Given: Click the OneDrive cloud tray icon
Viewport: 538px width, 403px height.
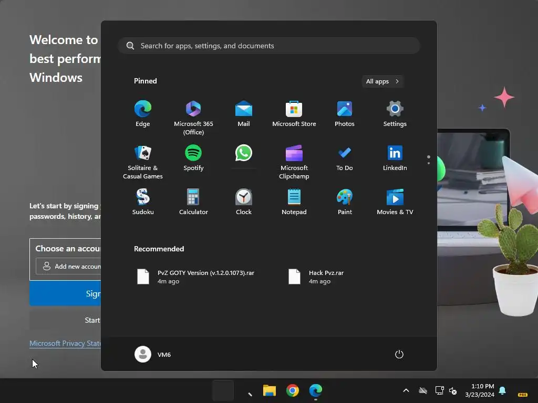Looking at the screenshot, I should tap(423, 390).
